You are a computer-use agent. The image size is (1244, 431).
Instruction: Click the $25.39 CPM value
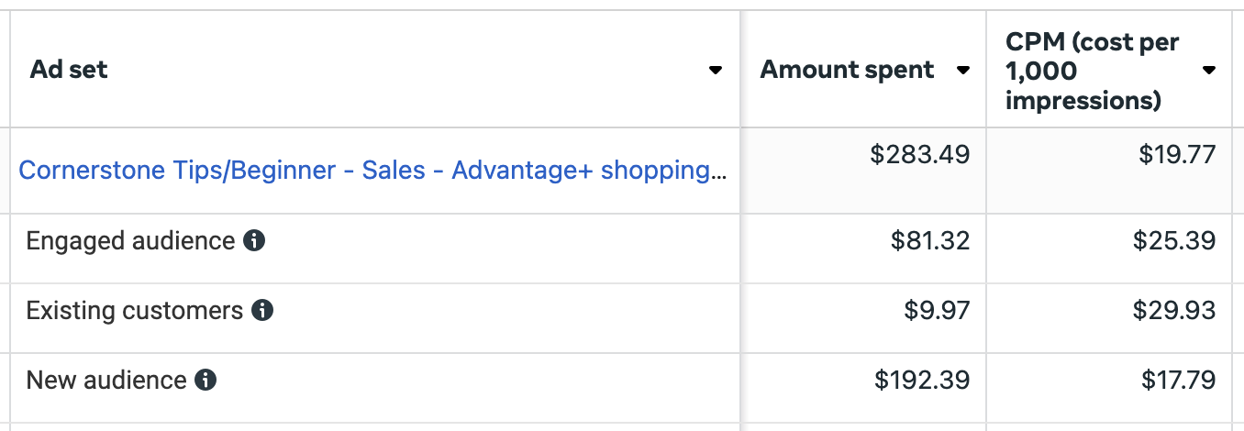tap(1173, 241)
